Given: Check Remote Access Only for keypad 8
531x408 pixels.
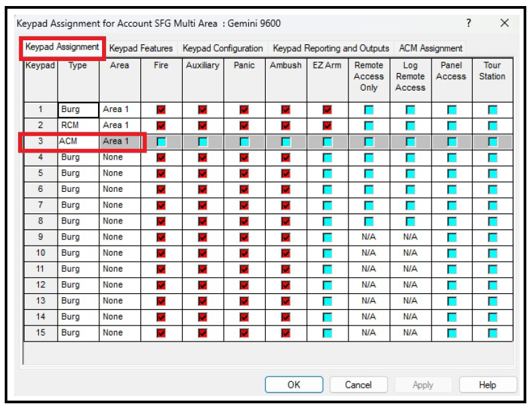Looking at the screenshot, I should pos(369,221).
